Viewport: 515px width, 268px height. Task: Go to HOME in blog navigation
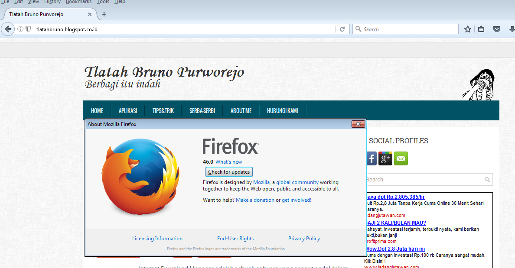coord(97,111)
